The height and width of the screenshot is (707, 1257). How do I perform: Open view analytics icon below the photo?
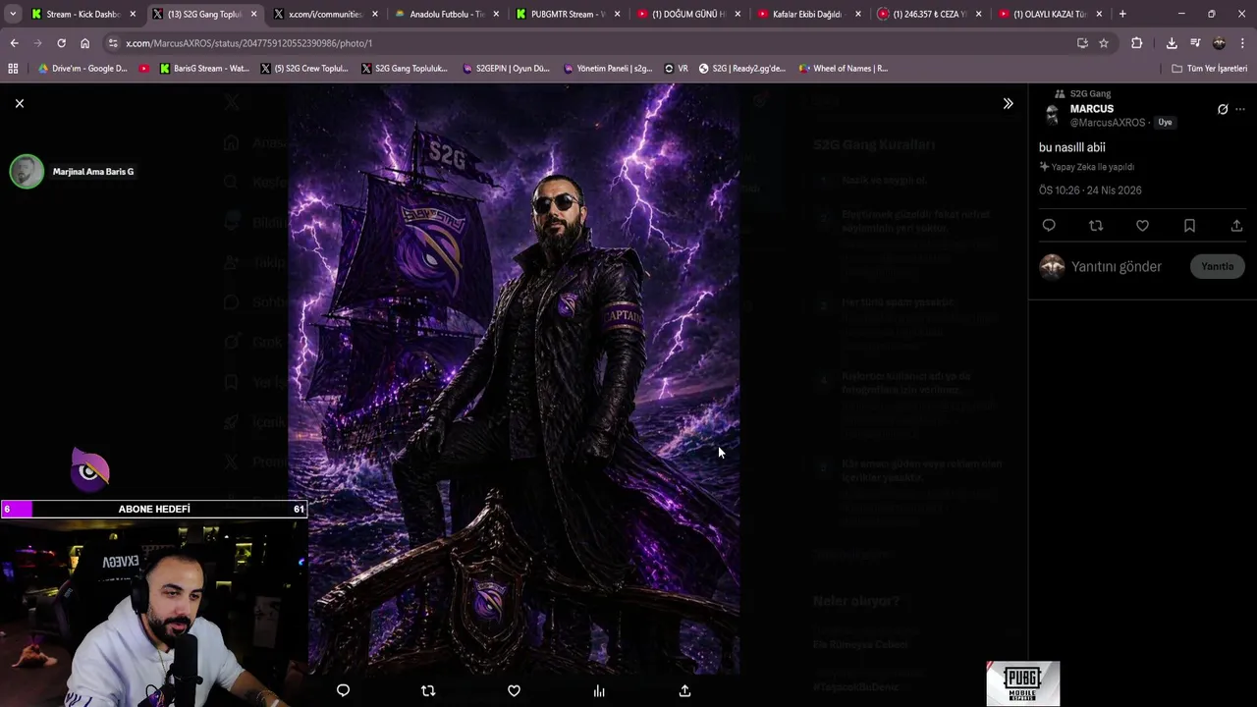point(599,690)
